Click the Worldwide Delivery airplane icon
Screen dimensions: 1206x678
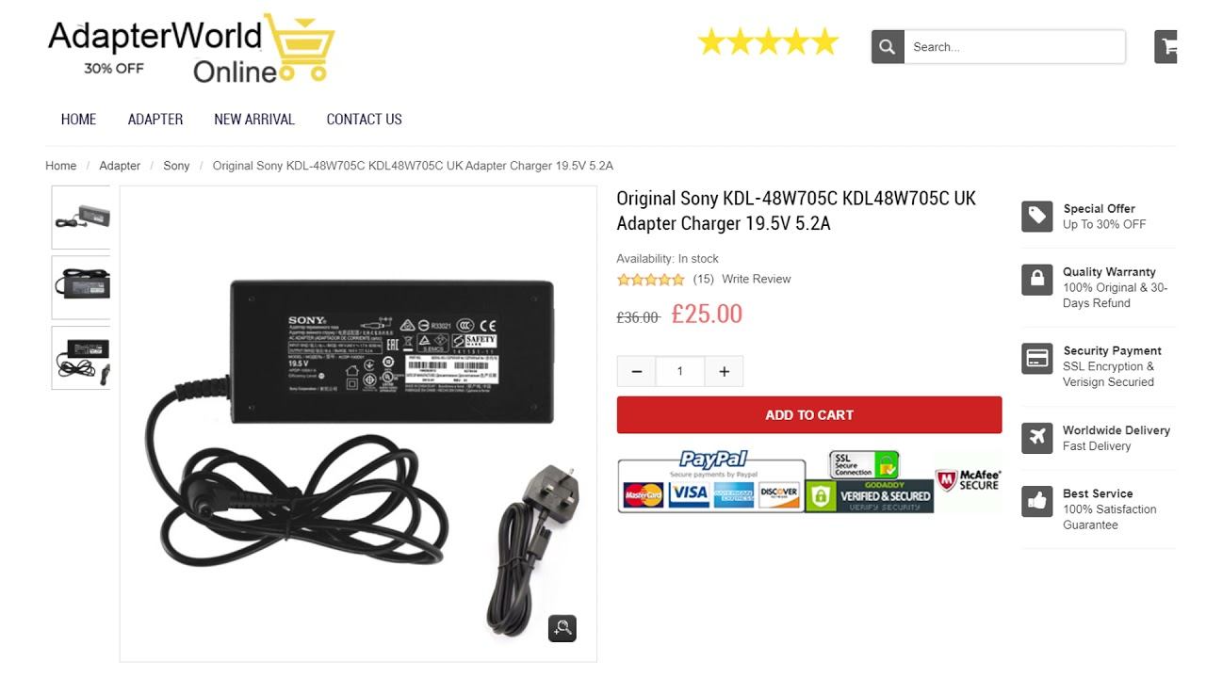coord(1037,438)
